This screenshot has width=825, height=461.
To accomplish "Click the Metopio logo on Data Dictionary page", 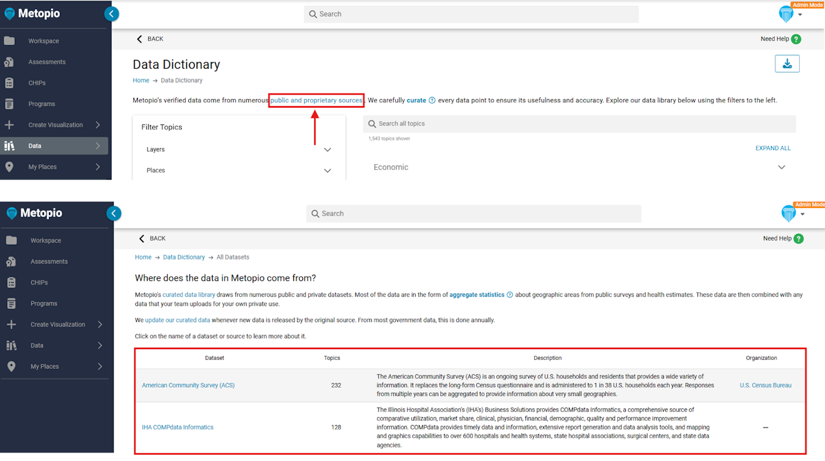I will 34,14.
